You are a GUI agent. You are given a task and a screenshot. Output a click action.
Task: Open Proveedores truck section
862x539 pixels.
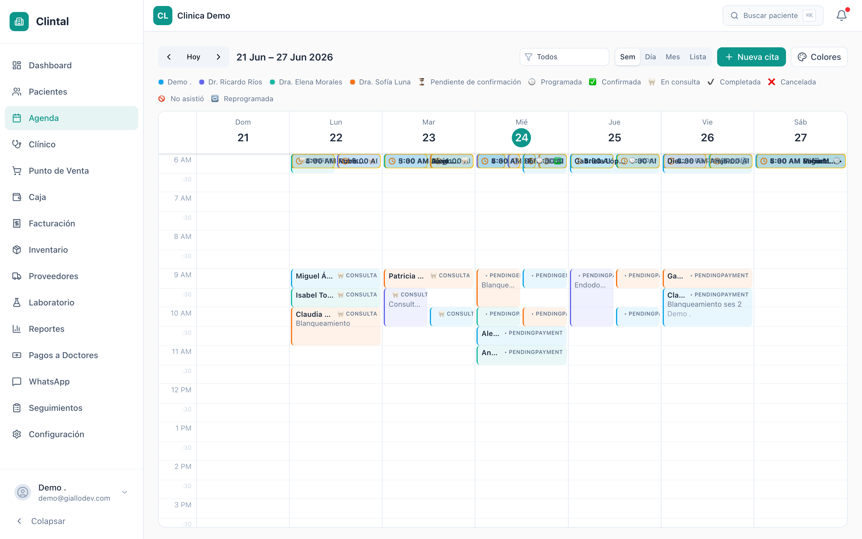tap(71, 276)
